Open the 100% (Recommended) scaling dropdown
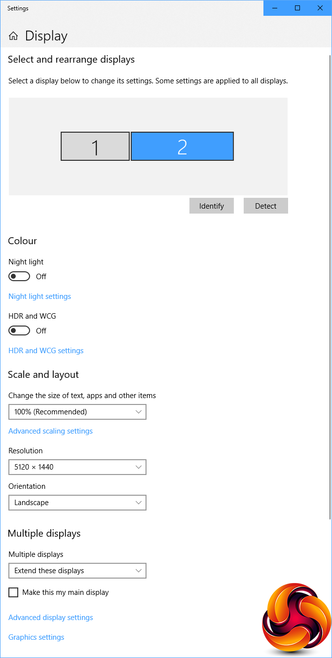Viewport: 332px width, 658px height. [77, 412]
